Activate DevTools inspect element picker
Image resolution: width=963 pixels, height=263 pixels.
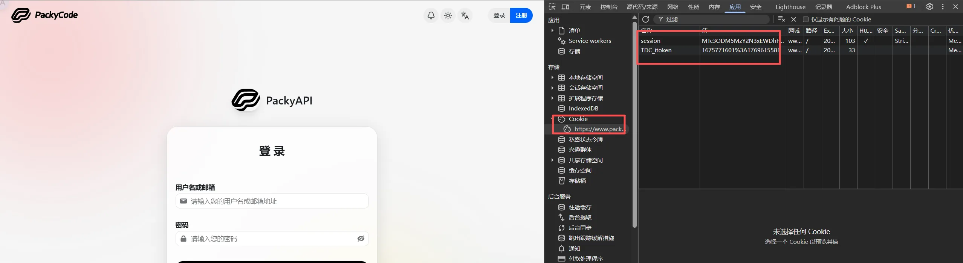(552, 7)
